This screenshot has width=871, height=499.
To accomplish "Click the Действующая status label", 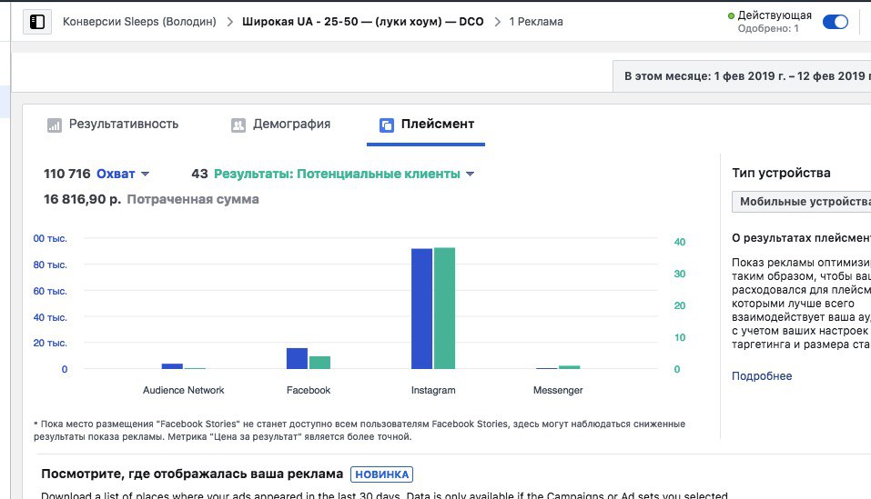I will (775, 15).
